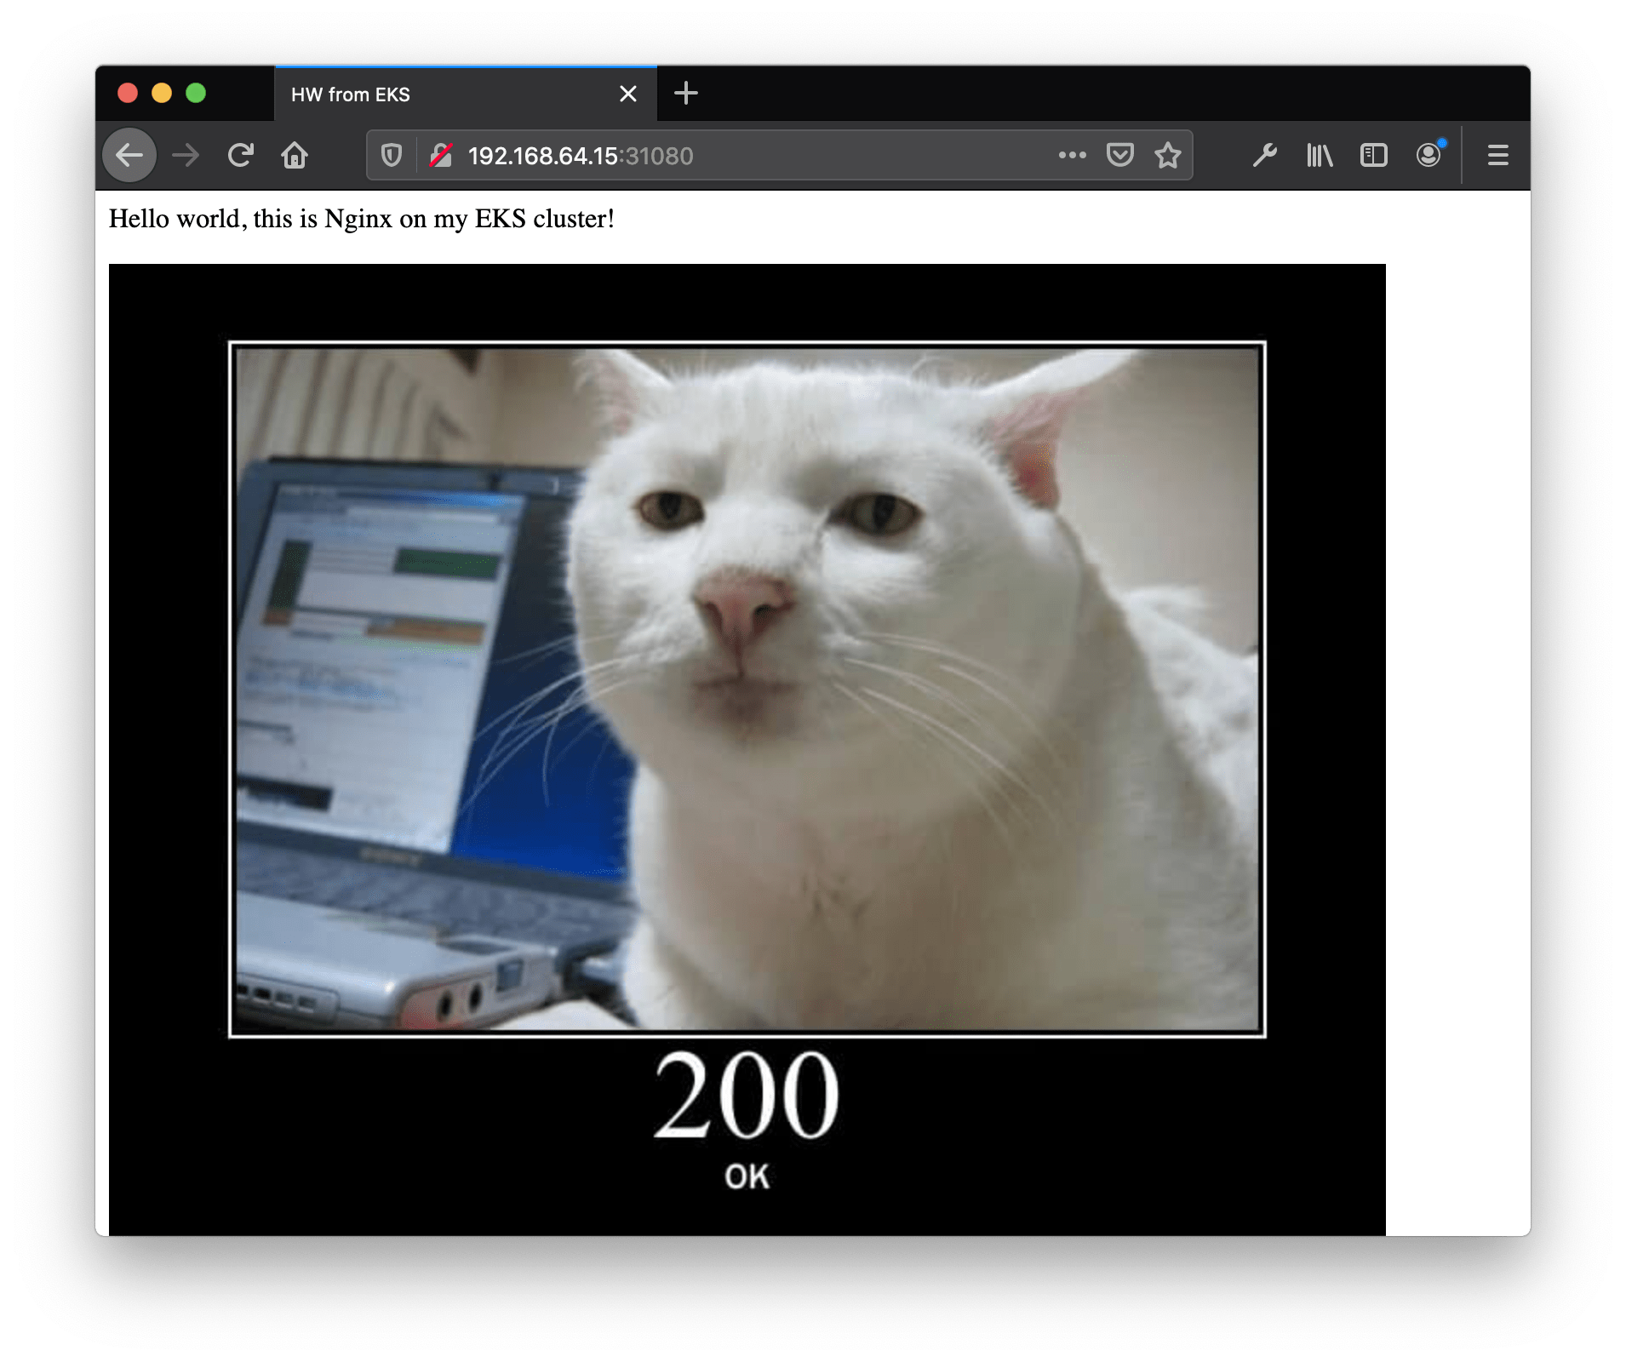Save page to Pocket
This screenshot has height=1362, width=1626.
click(x=1119, y=155)
